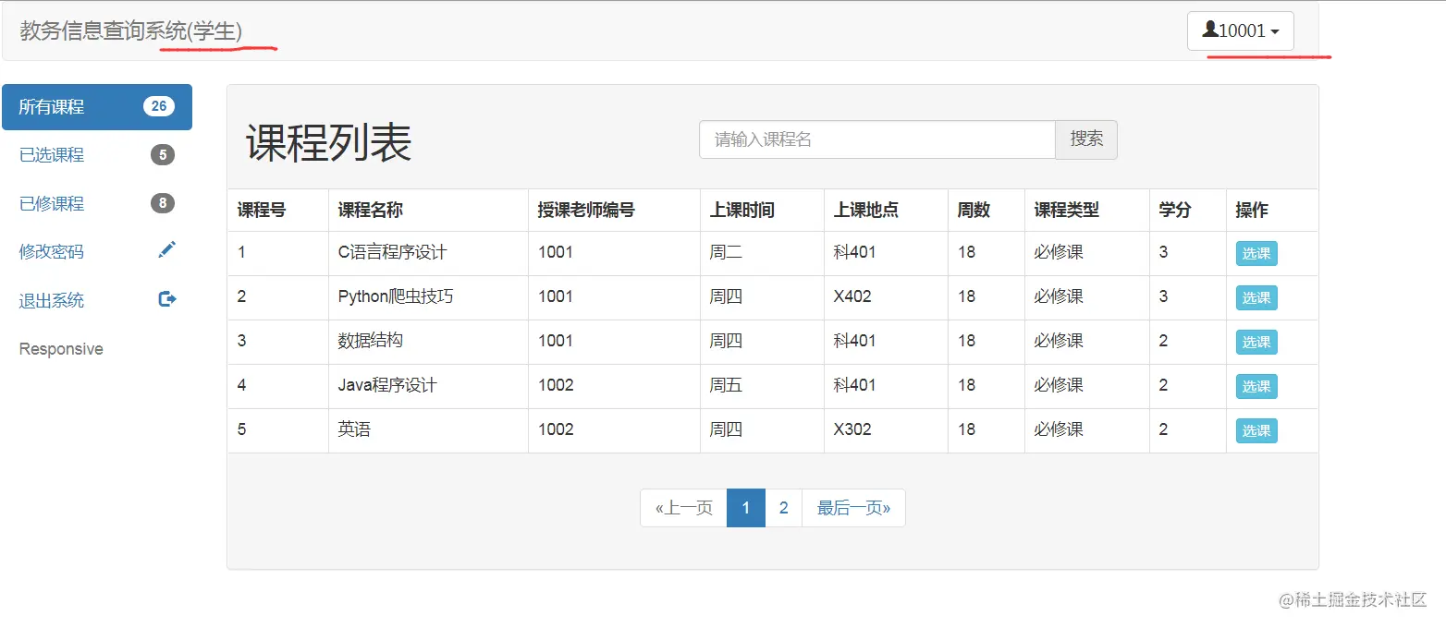This screenshot has width=1446, height=628.
Task: Click the 教务信息查询系统(学生) header title
Action: [x=130, y=30]
